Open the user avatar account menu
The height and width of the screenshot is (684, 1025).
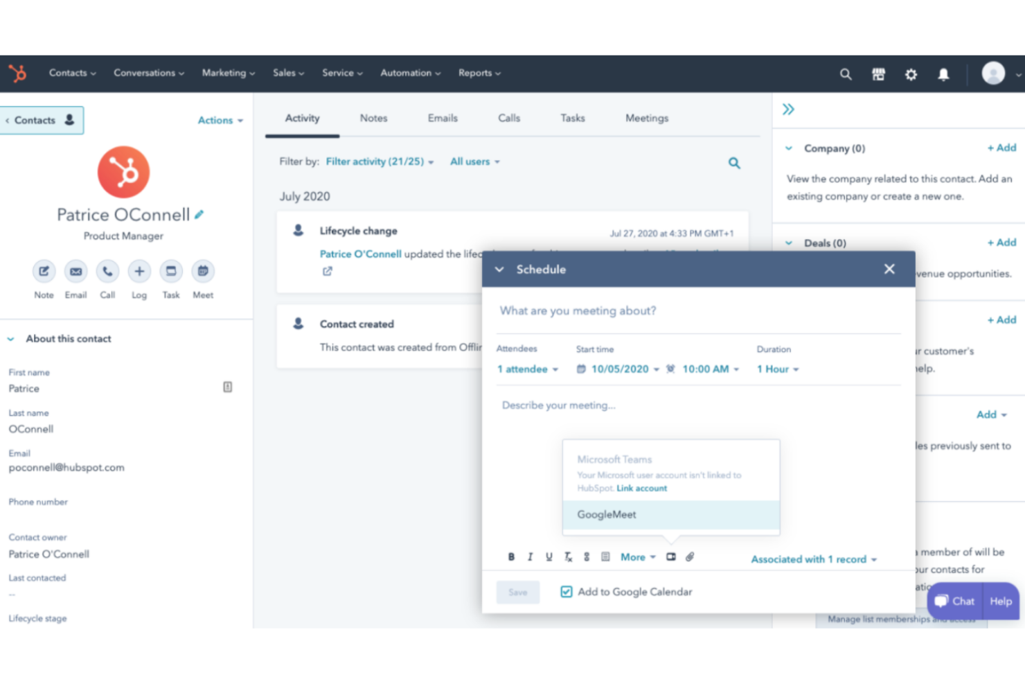[x=993, y=73]
